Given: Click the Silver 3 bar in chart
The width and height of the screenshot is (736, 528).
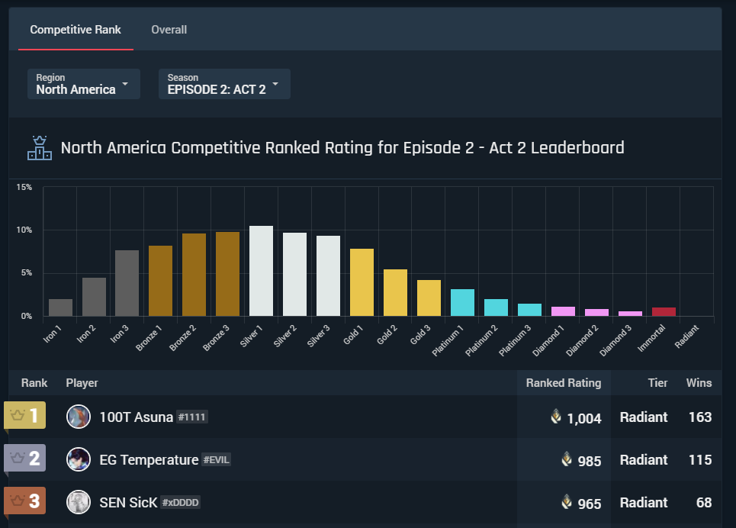Looking at the screenshot, I should click(328, 275).
